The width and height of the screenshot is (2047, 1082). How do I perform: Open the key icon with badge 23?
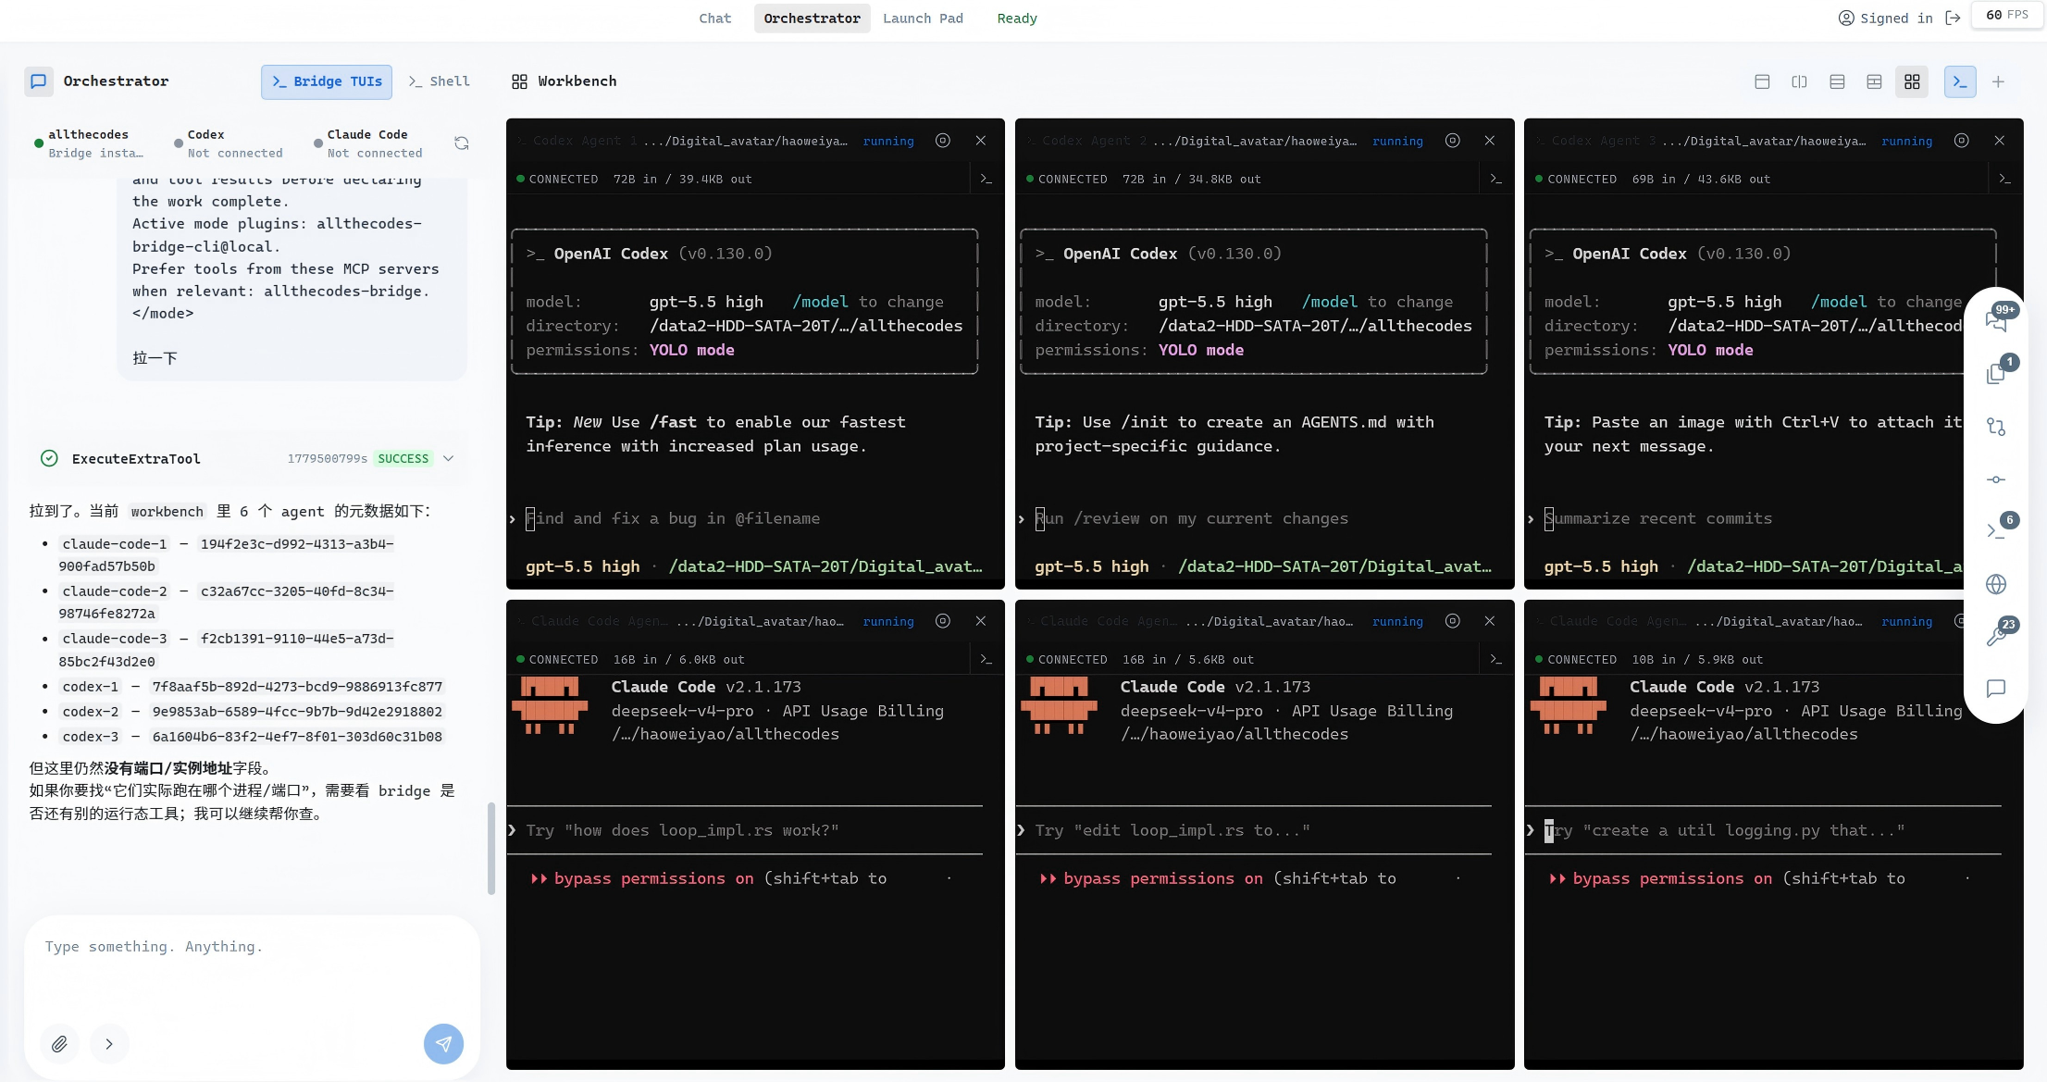1996,635
